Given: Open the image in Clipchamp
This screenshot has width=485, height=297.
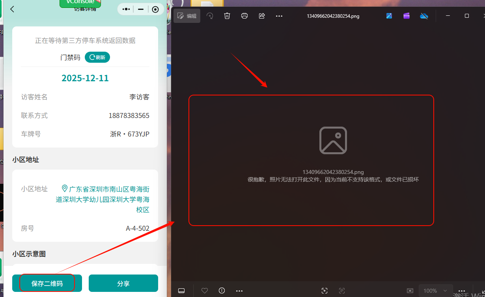Looking at the screenshot, I should click(x=407, y=16).
